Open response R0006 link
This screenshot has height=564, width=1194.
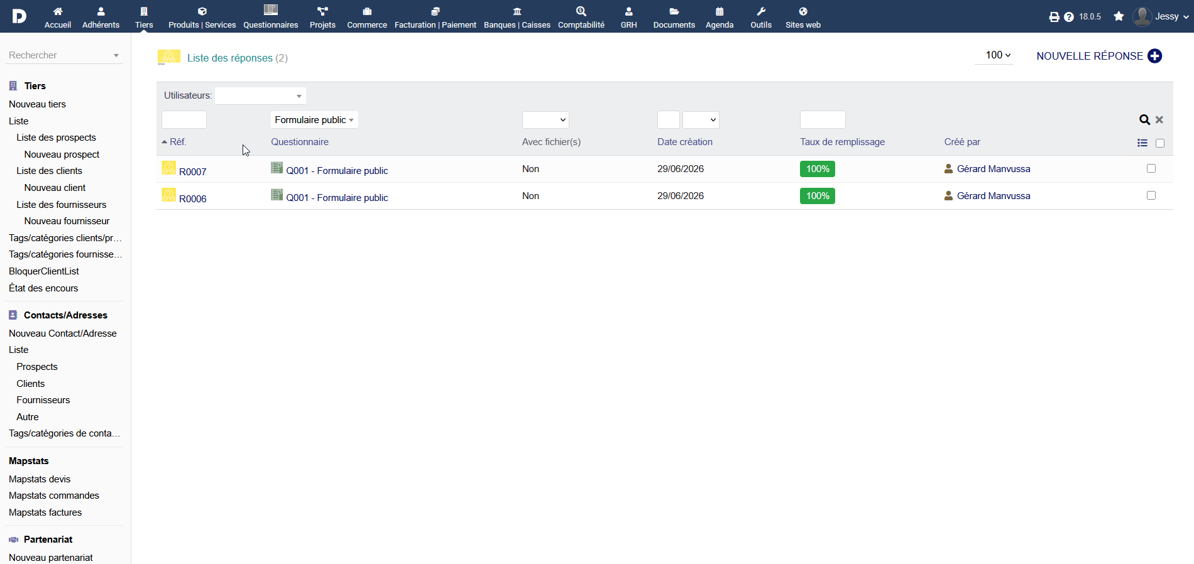tap(193, 198)
